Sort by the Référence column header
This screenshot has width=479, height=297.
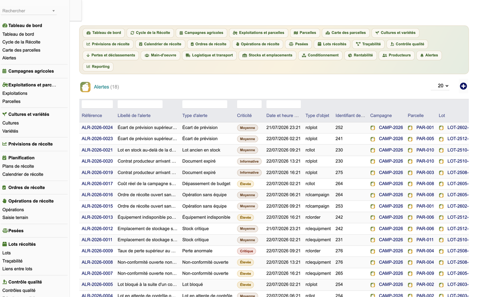92,116
